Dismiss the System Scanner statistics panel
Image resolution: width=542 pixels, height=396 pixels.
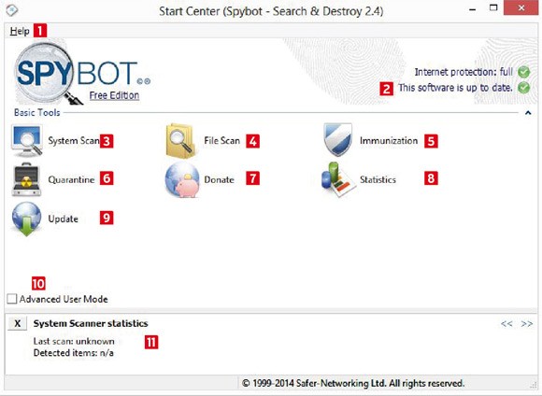(17, 323)
